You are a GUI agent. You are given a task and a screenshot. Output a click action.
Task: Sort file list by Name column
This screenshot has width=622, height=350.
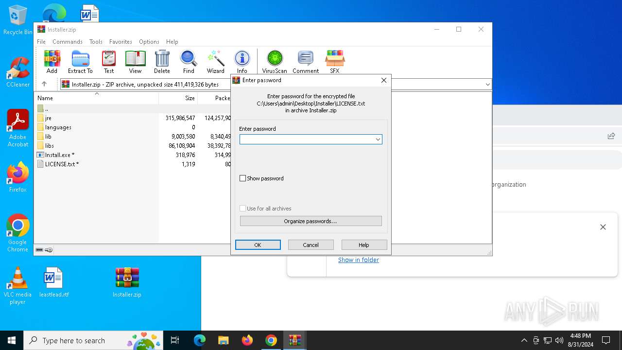[x=97, y=98]
